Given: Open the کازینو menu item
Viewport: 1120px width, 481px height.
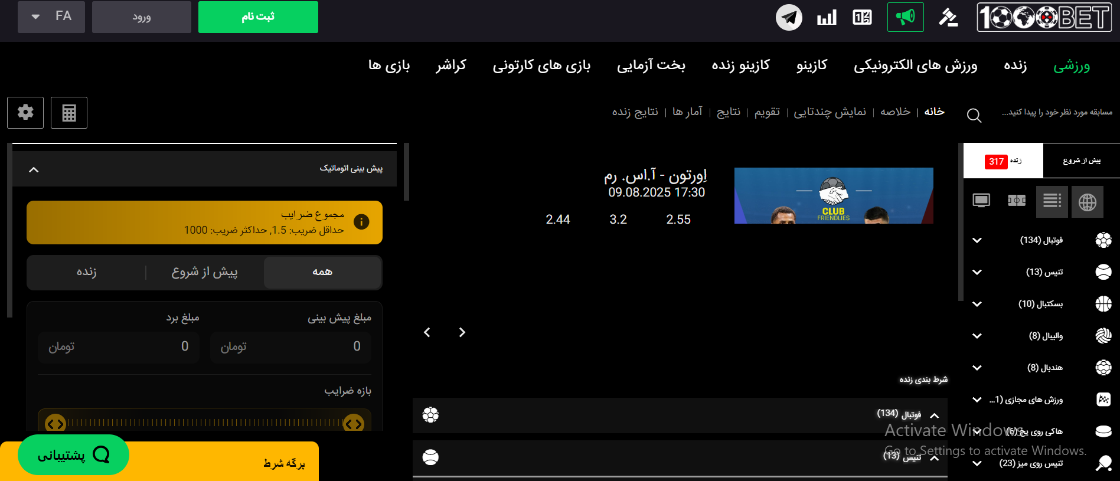Looking at the screenshot, I should pos(811,66).
